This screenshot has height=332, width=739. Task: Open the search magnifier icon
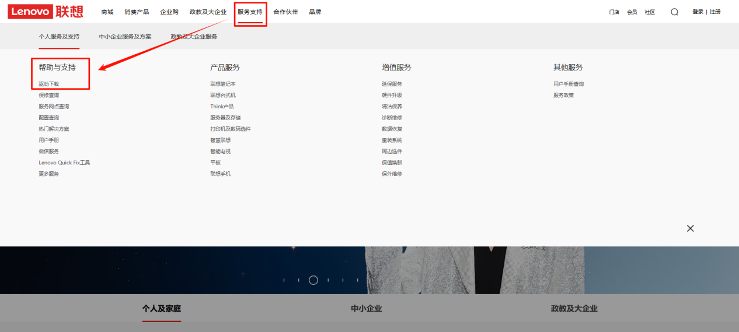coord(674,12)
